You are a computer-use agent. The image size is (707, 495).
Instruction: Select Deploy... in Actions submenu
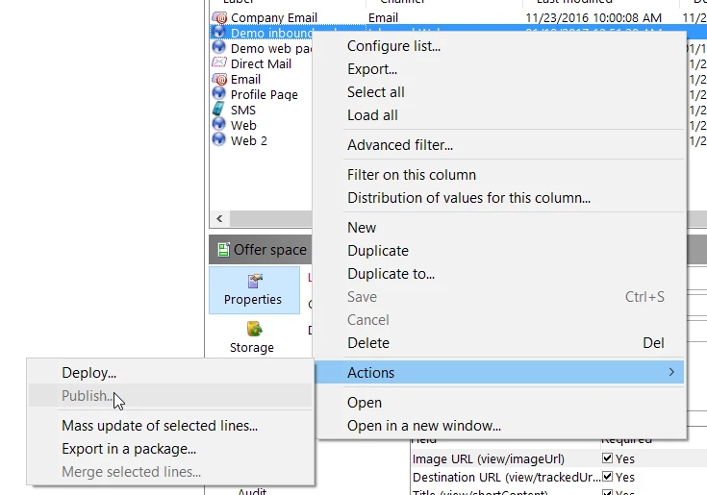(88, 373)
